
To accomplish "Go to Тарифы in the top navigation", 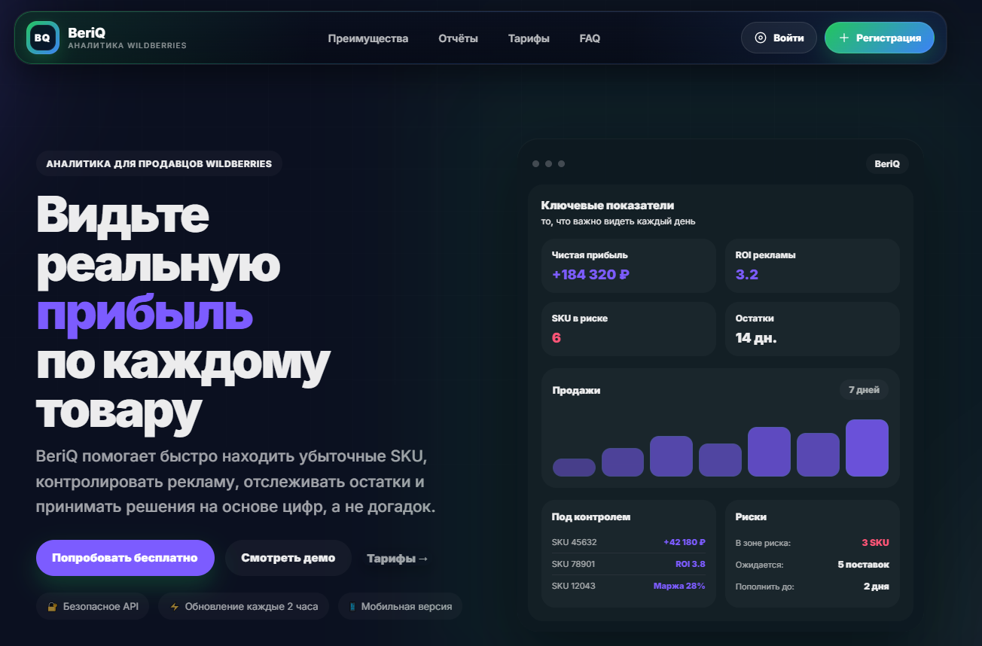I will 529,38.
